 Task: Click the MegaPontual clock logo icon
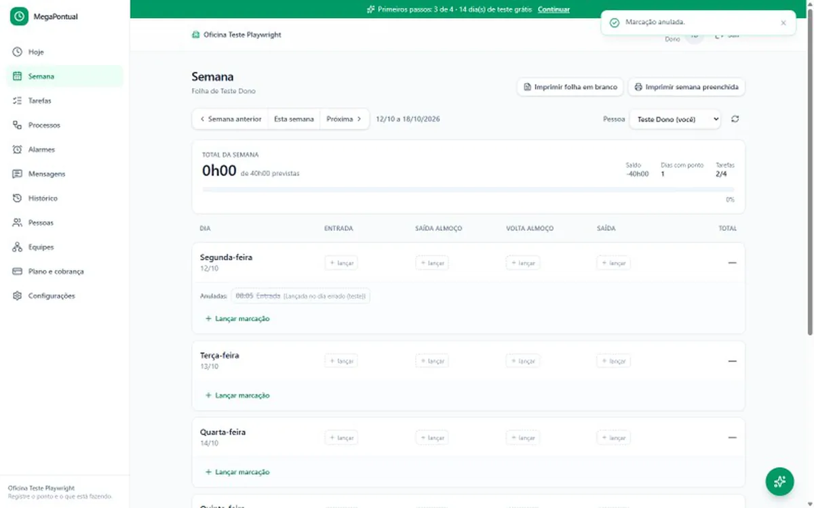point(19,17)
